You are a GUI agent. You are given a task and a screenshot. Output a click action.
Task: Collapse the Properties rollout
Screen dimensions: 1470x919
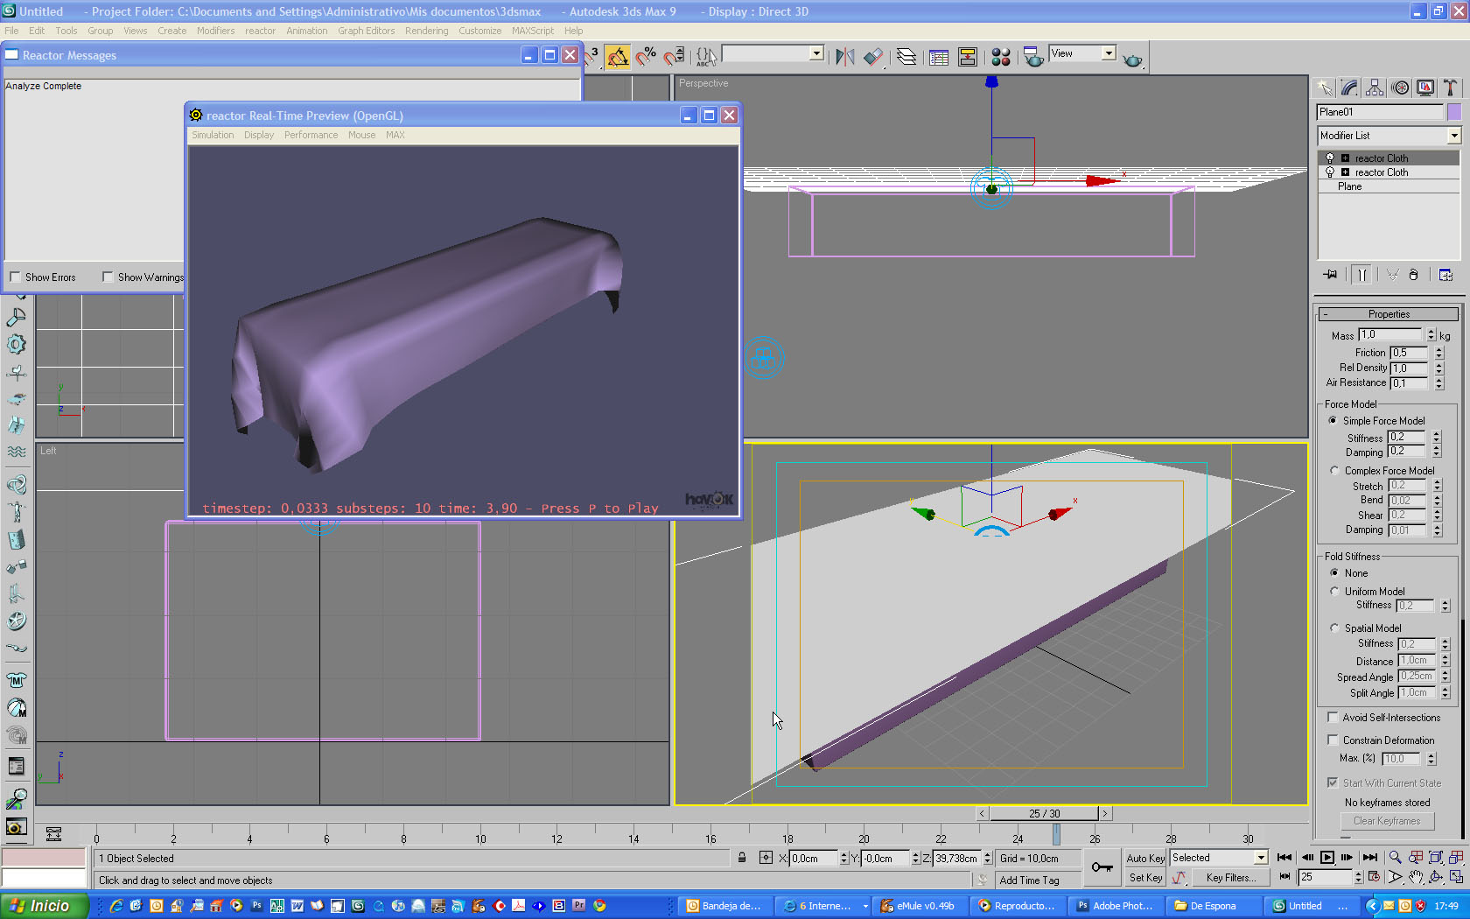click(1389, 314)
